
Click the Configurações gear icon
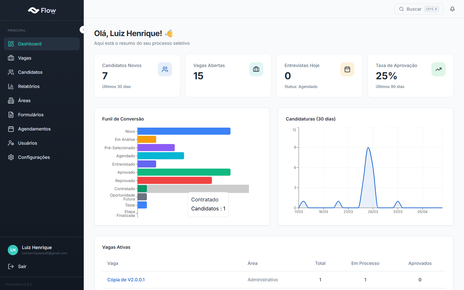[11, 157]
